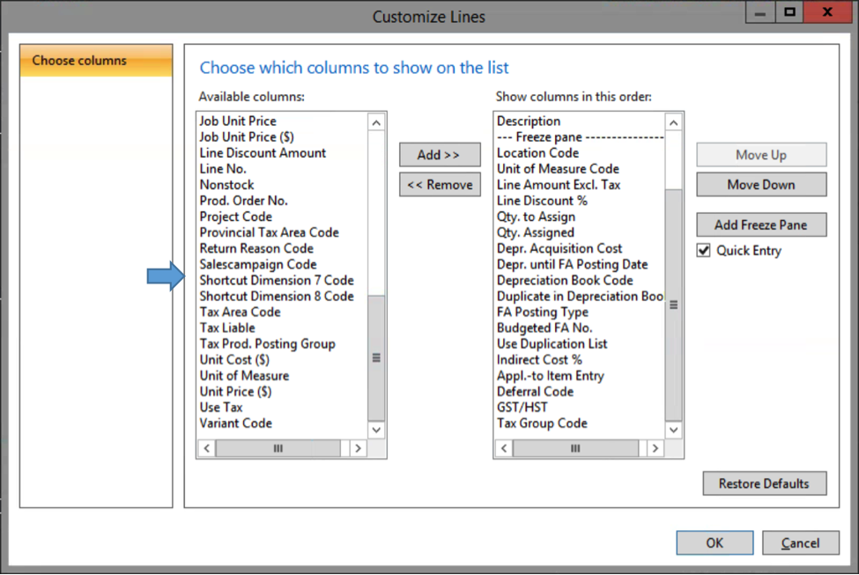Click the Available columns vertical scrollbar thumb
This screenshot has width=859, height=575.
pos(376,358)
